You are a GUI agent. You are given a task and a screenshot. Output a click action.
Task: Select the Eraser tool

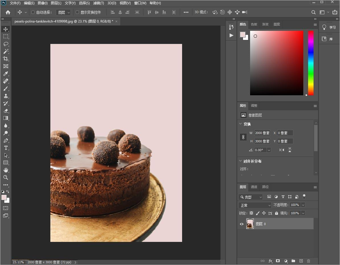[x=6, y=111]
